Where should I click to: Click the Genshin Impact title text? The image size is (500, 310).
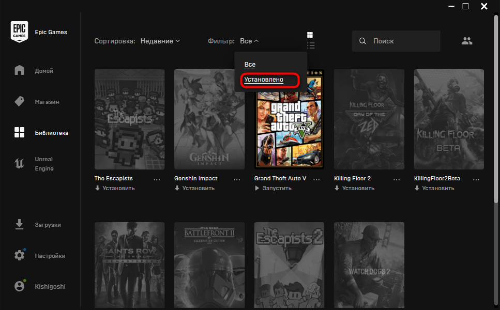click(196, 178)
